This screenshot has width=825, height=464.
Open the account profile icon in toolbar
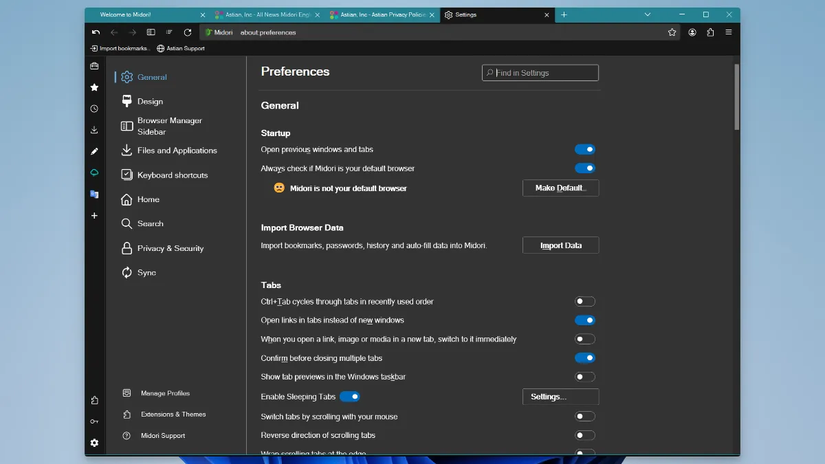[x=692, y=32]
